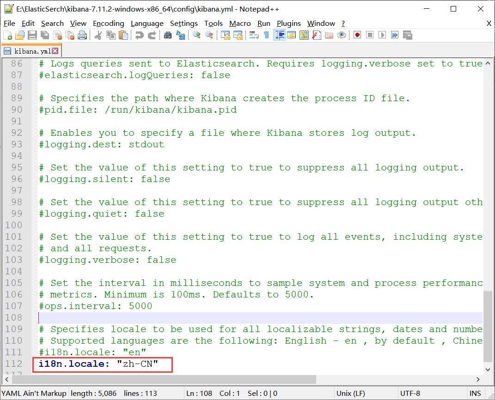Create a new file with New icon
Viewport: 495px width, 400px height.
coord(7,35)
